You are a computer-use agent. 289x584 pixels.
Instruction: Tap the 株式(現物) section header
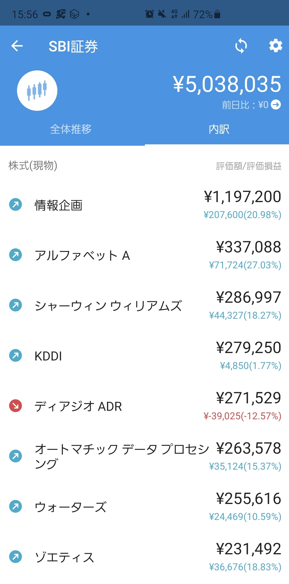33,166
